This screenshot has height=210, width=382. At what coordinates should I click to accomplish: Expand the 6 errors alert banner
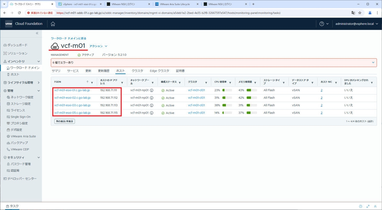(x=373, y=62)
